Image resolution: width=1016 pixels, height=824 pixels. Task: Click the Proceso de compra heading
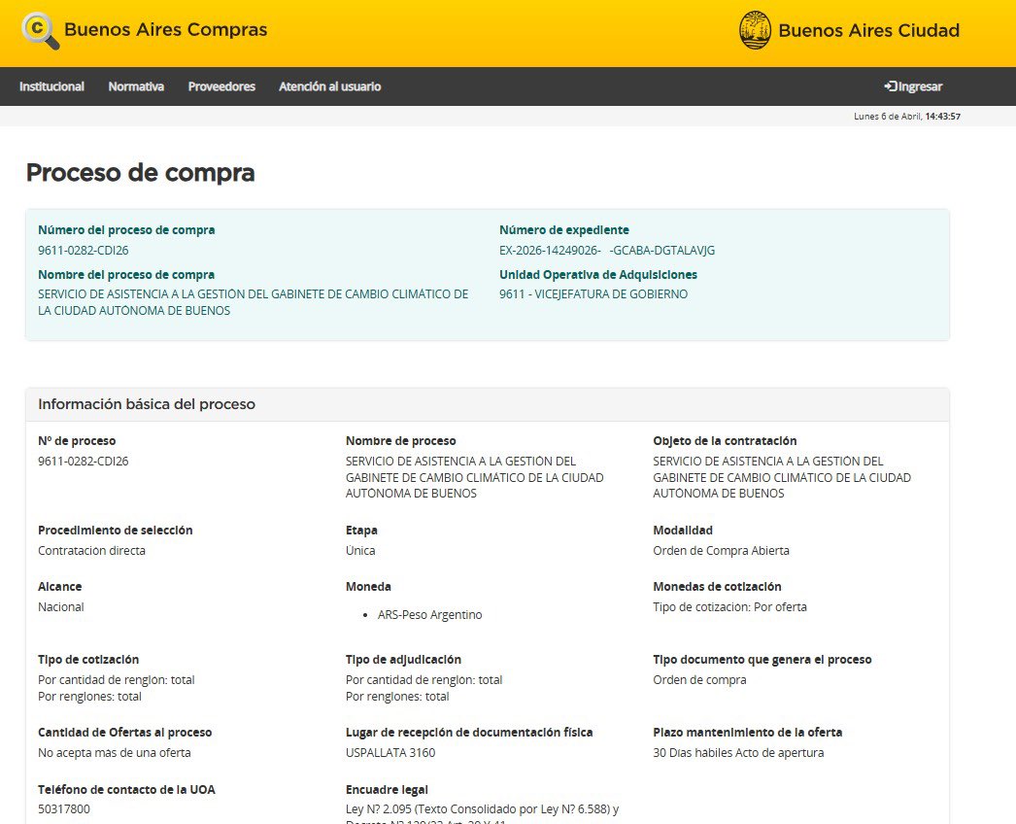(x=141, y=172)
